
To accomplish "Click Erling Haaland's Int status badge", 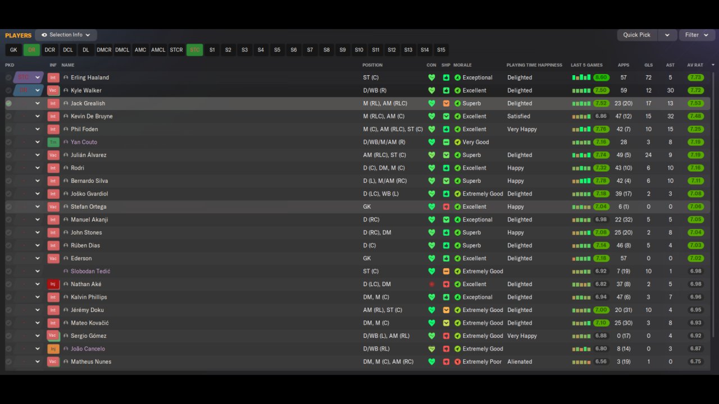I will 53,77.
